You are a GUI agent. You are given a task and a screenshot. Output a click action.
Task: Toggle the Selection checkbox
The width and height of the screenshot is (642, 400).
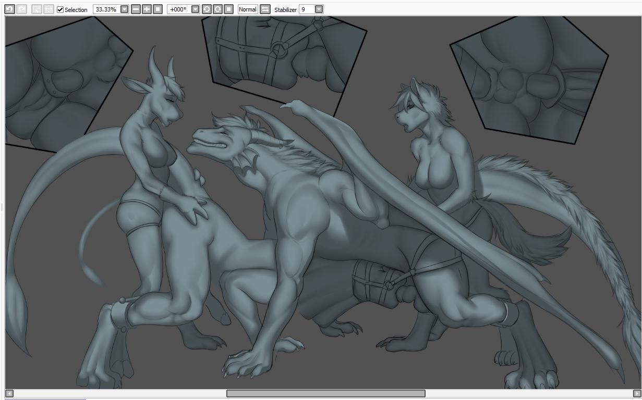click(x=60, y=9)
